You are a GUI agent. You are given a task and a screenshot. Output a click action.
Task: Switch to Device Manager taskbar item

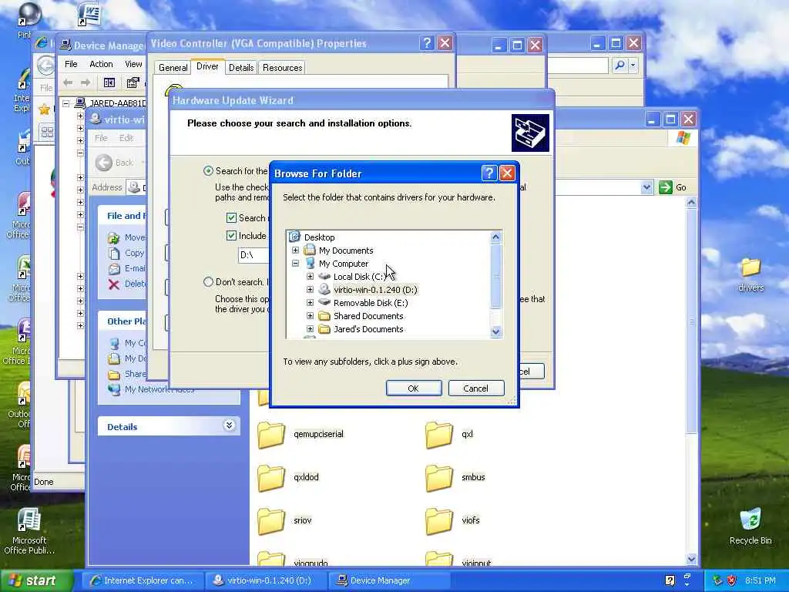389,580
